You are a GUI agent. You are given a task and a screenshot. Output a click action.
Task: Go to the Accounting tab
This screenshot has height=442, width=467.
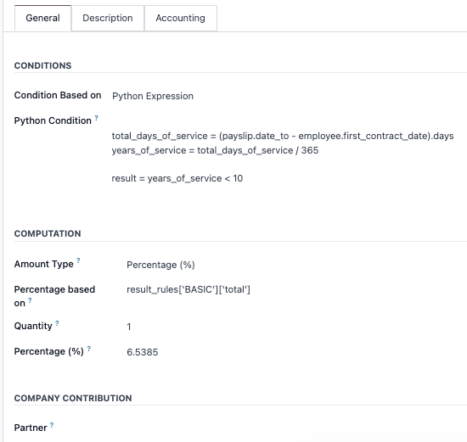pos(181,18)
